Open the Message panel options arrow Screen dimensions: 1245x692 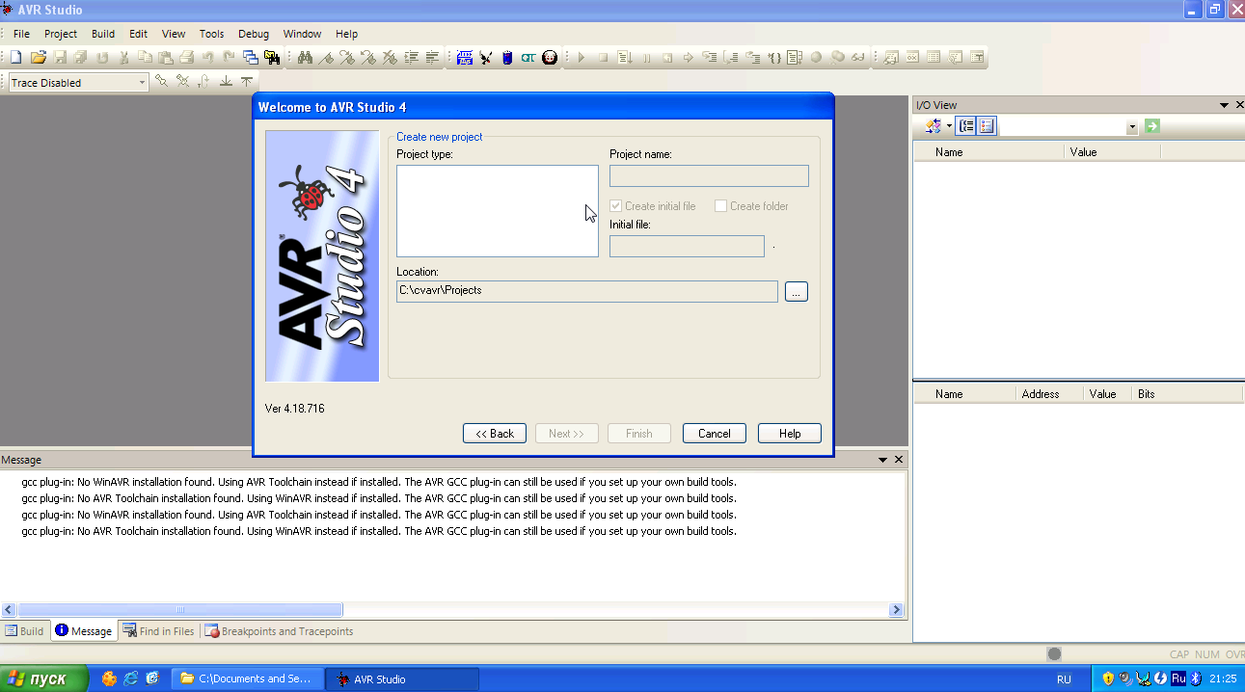pyautogui.click(x=882, y=460)
